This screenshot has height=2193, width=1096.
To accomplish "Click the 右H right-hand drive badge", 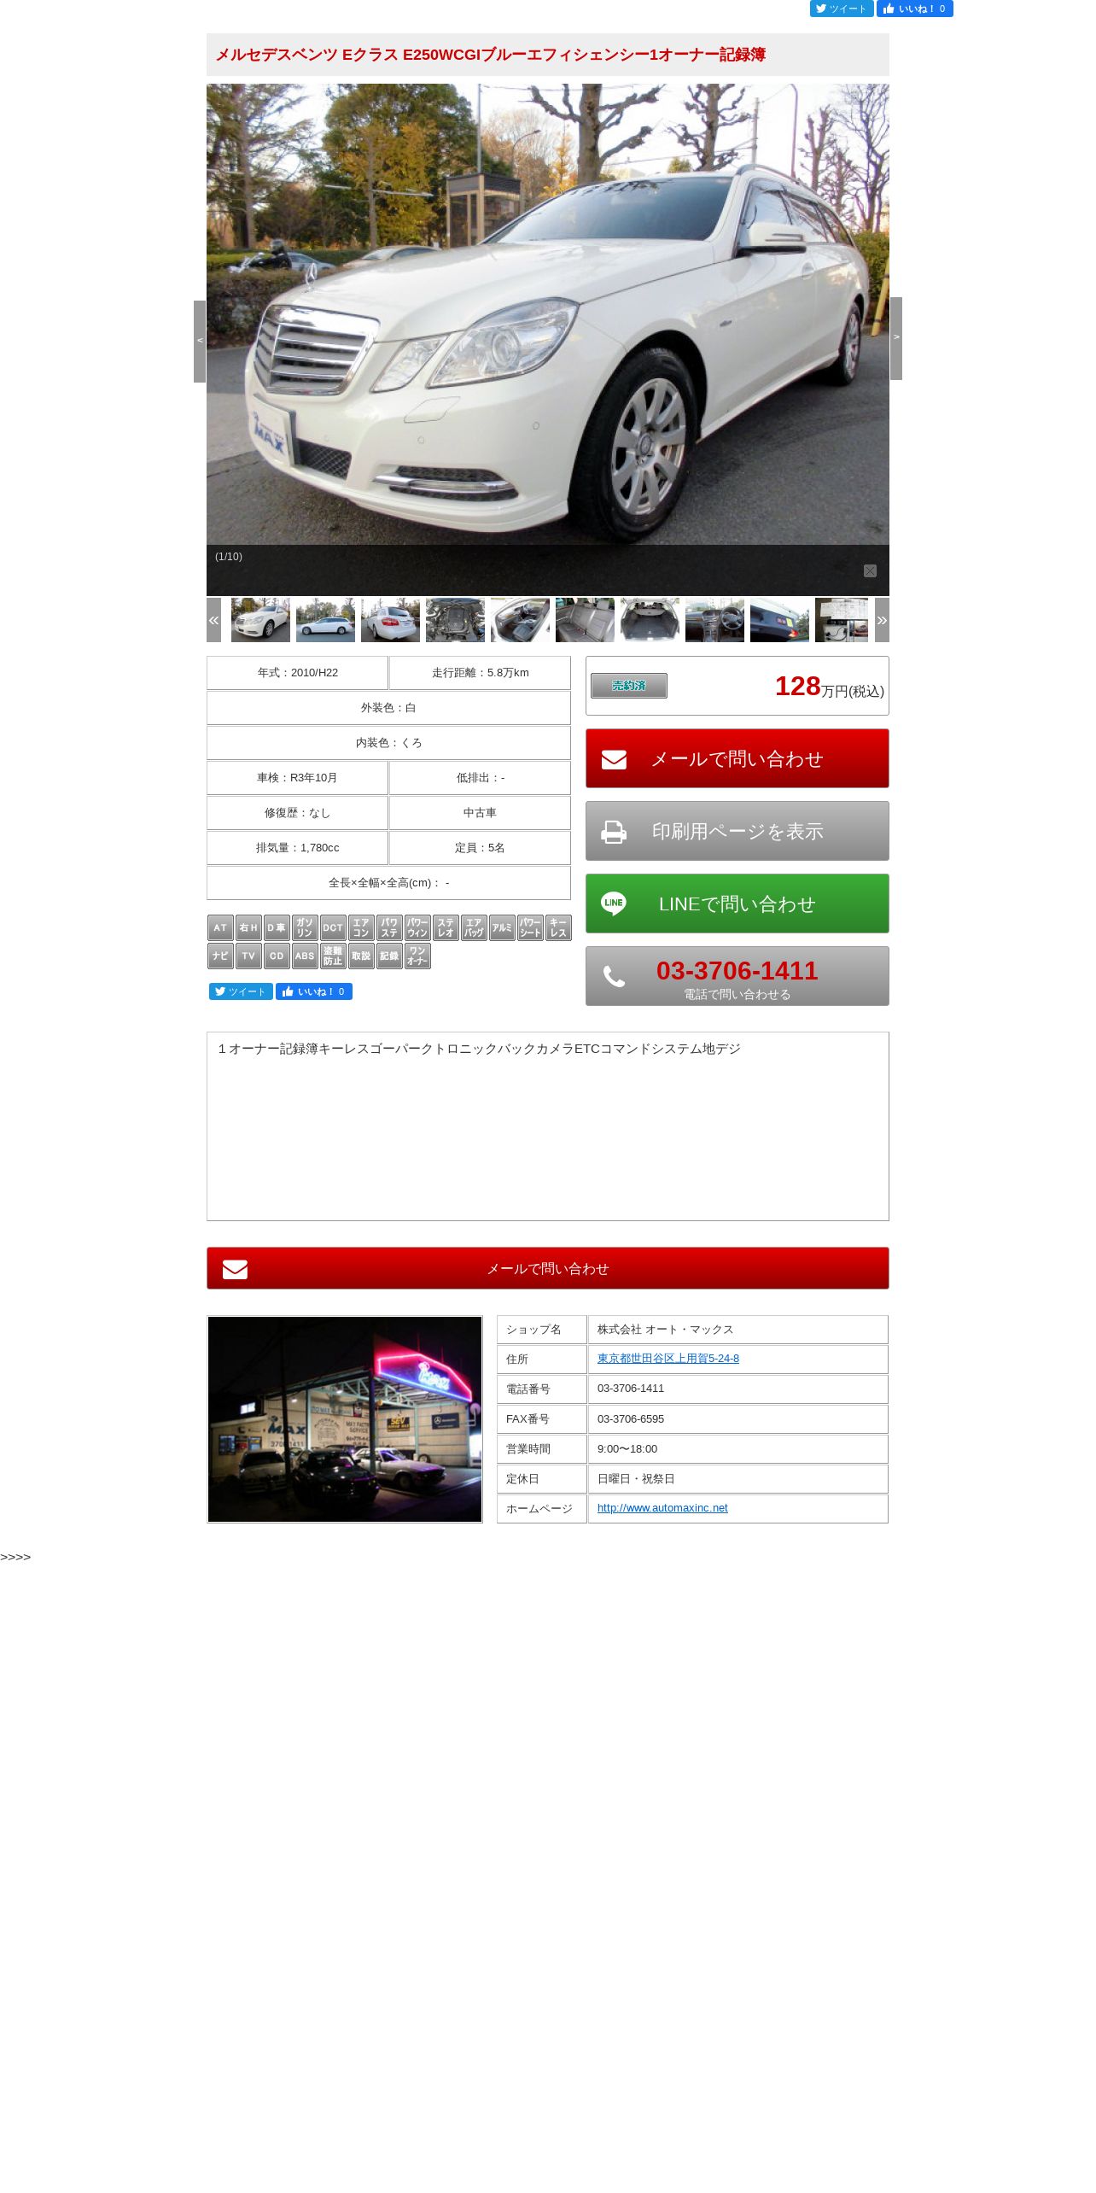I will coord(248,927).
